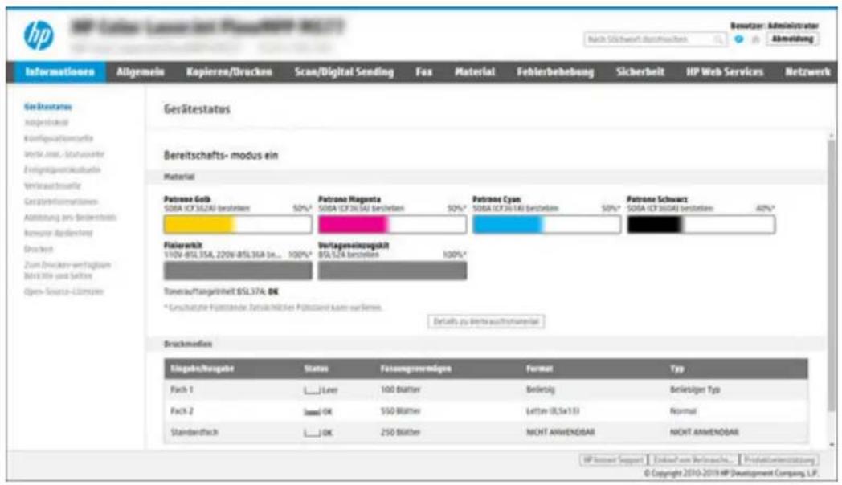Click the Eingabe/Ausgabe column header

202,369
